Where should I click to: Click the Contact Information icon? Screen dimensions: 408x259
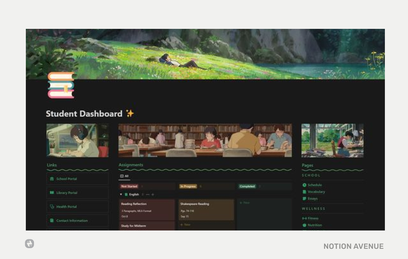click(52, 221)
